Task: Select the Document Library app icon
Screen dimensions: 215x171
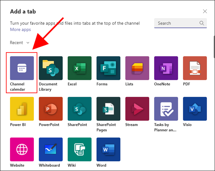Action: coord(51,68)
